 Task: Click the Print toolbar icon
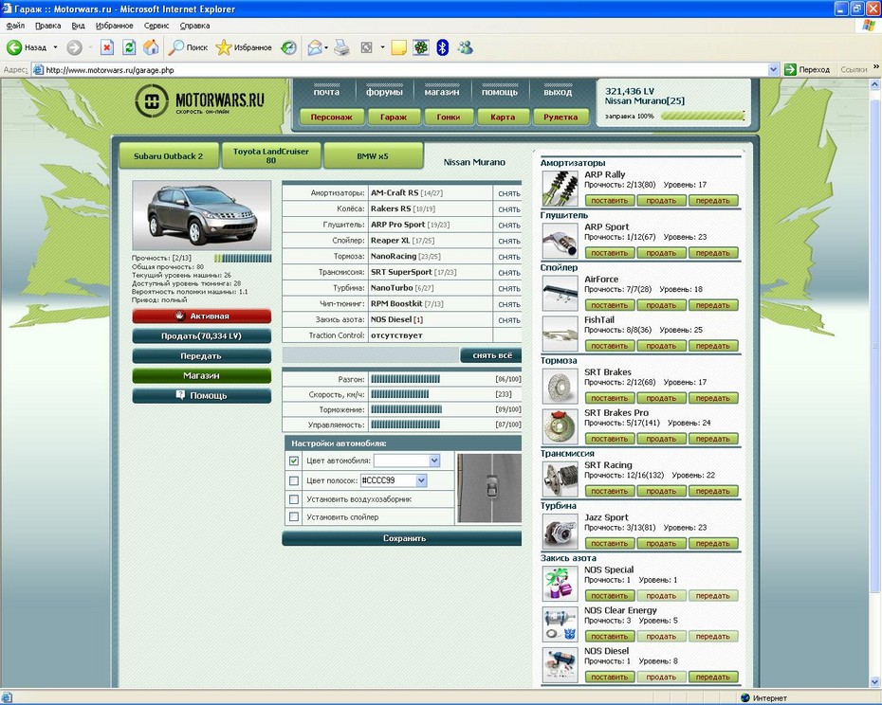click(x=341, y=47)
